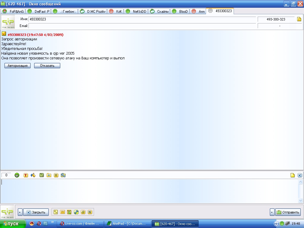Click the quote icon in bottom toolbar
Viewport: 304px width, 228px height.
click(56, 212)
